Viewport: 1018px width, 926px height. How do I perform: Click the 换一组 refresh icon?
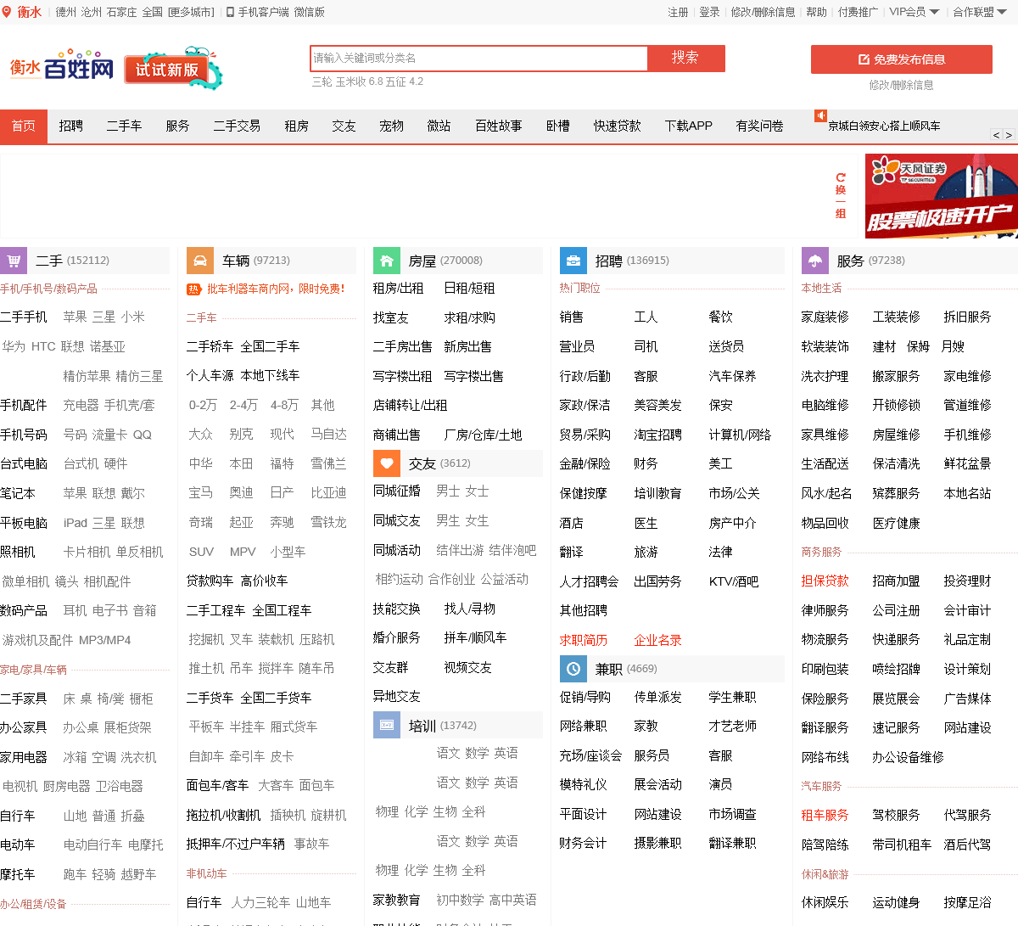tap(841, 178)
